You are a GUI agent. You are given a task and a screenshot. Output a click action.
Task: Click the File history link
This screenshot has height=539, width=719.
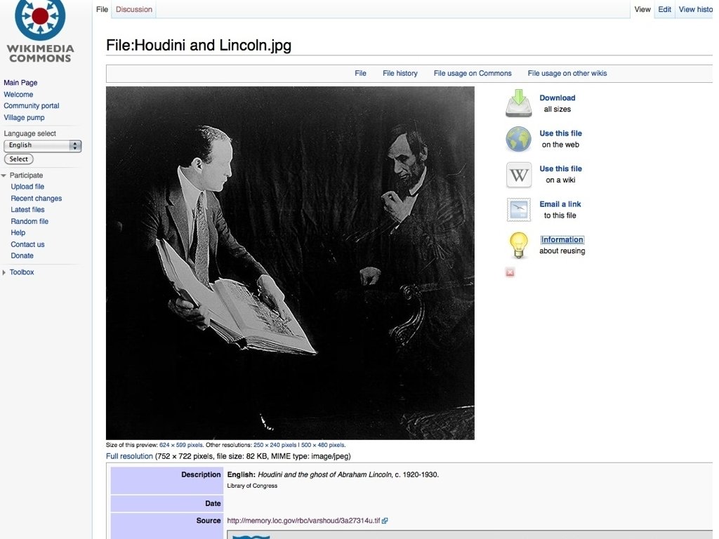tap(400, 73)
